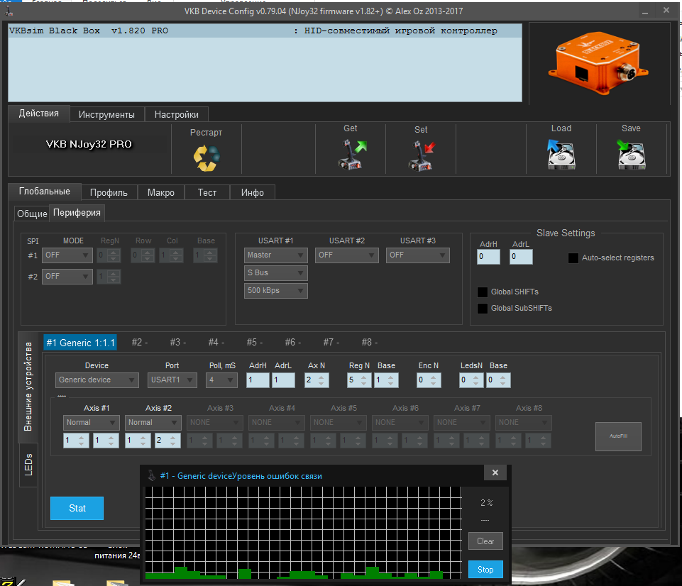Open the USART #3 dropdown
682x586 pixels.
[417, 255]
